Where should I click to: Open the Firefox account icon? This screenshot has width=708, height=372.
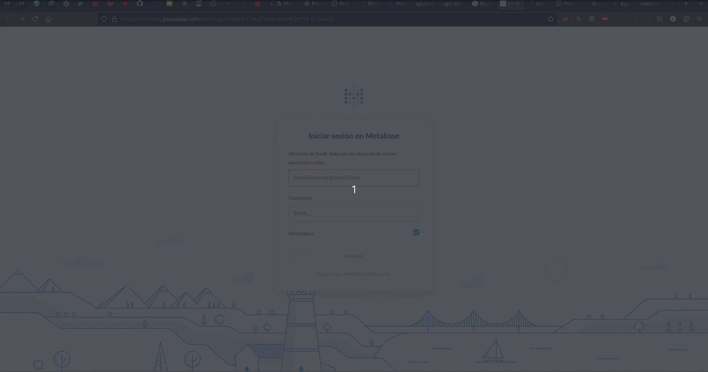coord(673,19)
